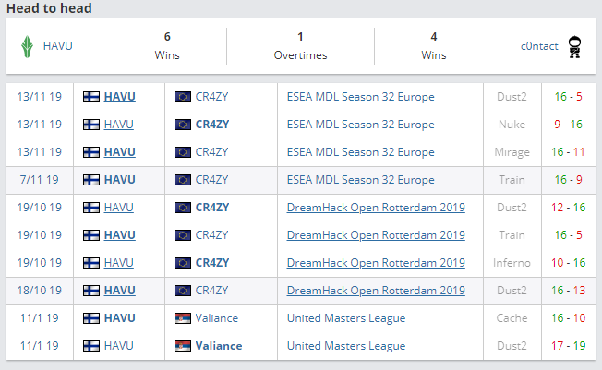Screen dimensions: 602x370
Task: Open the c0ntact team link in the header
Action: [537, 46]
